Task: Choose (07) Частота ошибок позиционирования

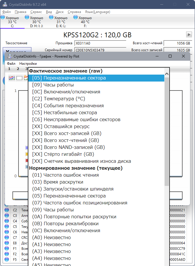Action: coord(96,203)
